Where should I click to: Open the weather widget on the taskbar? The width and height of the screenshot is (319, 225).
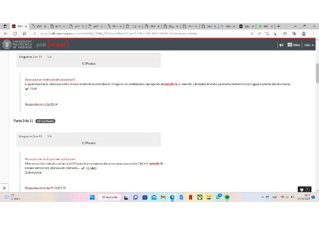pos(12,197)
